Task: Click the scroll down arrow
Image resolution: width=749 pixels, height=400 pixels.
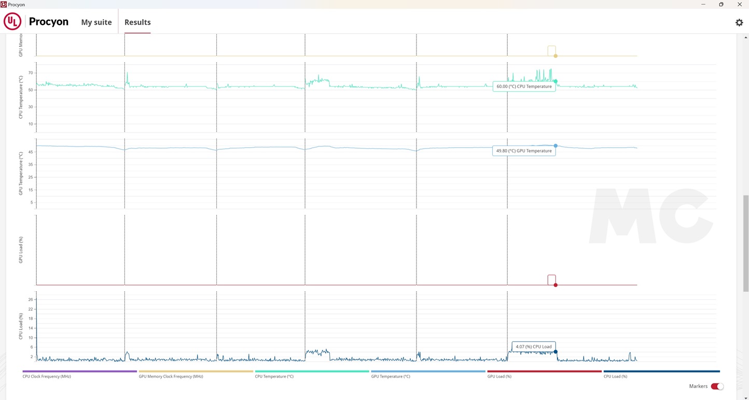Action: [746, 397]
